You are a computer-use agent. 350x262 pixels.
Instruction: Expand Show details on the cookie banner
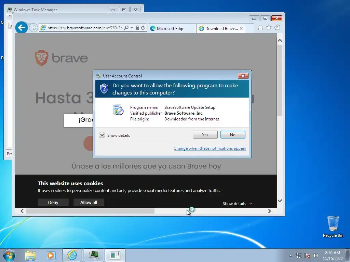coord(237,204)
